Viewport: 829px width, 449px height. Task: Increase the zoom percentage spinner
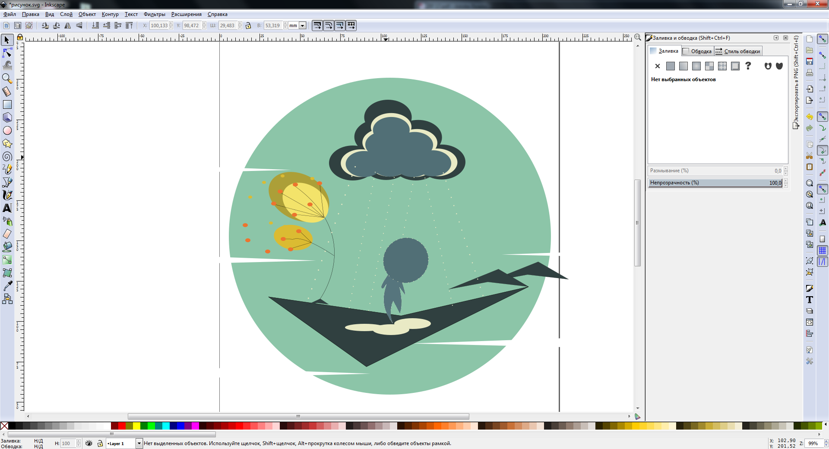tap(826, 441)
